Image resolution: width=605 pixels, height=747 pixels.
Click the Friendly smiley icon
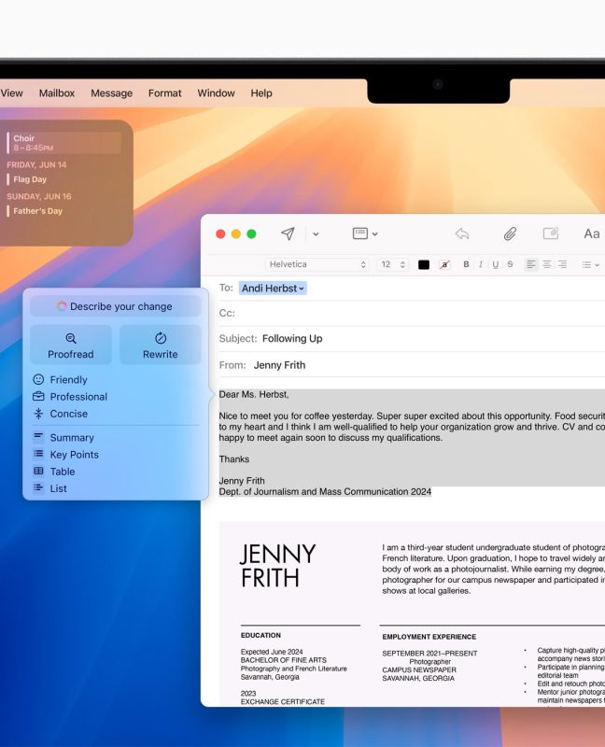click(x=38, y=379)
